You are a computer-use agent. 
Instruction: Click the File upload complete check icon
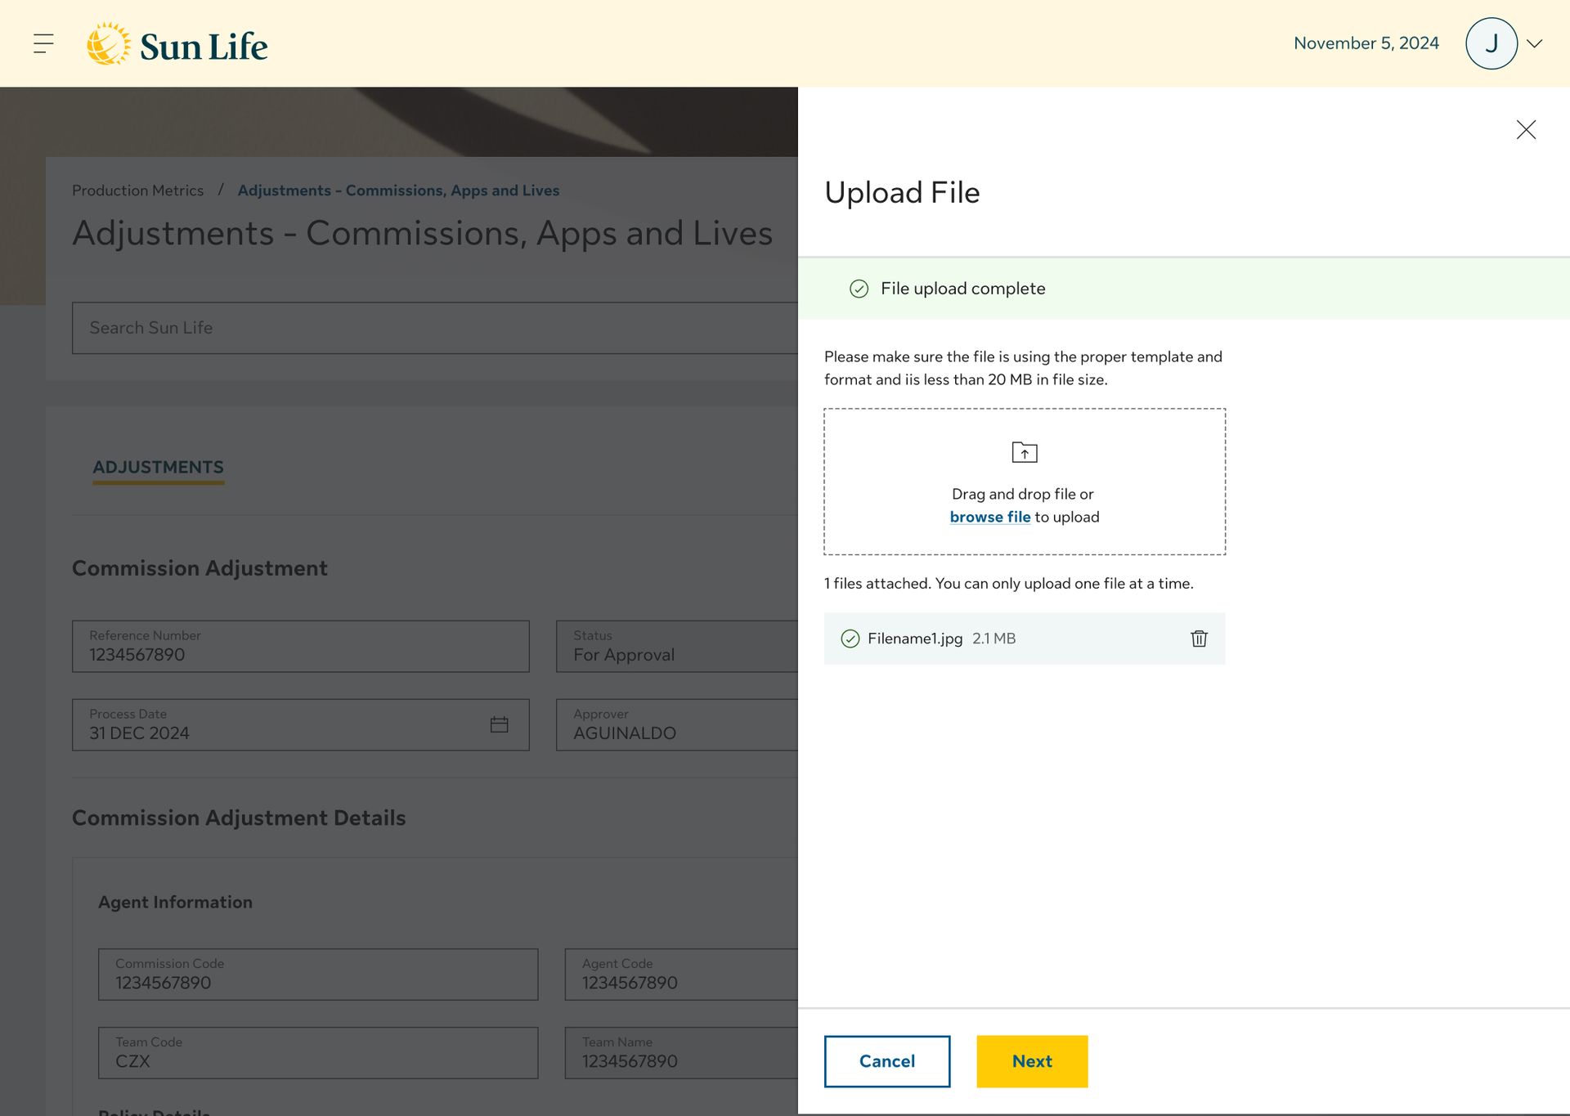[x=859, y=289]
